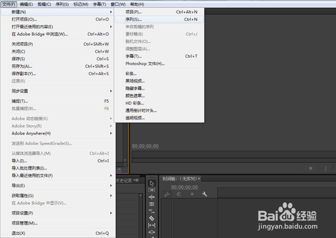Viewport: 336px width, 238px height.
Task: Close the 时间轴 (无序列) tab
Action: 199,179
